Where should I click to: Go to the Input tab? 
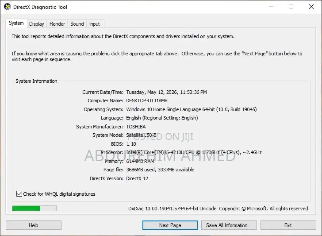click(x=94, y=24)
